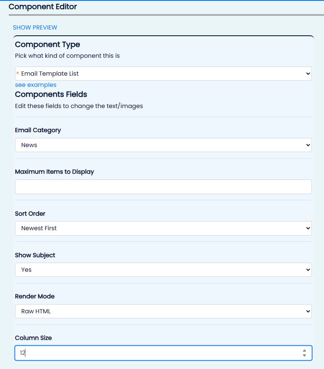Image resolution: width=324 pixels, height=369 pixels.
Task: Open the Render Mode dropdown showing Raw HTML
Action: [163, 311]
